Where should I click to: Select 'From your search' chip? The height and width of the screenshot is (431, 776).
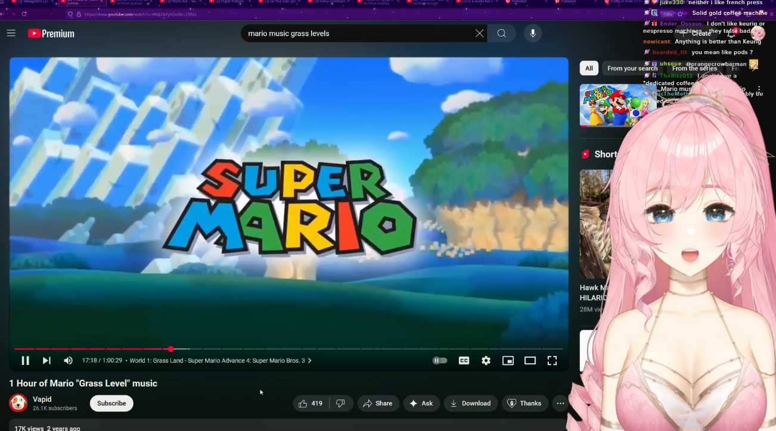coord(632,68)
